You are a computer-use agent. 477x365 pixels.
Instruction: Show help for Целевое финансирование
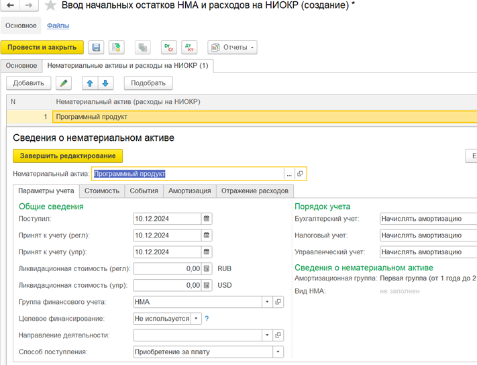[207, 319]
